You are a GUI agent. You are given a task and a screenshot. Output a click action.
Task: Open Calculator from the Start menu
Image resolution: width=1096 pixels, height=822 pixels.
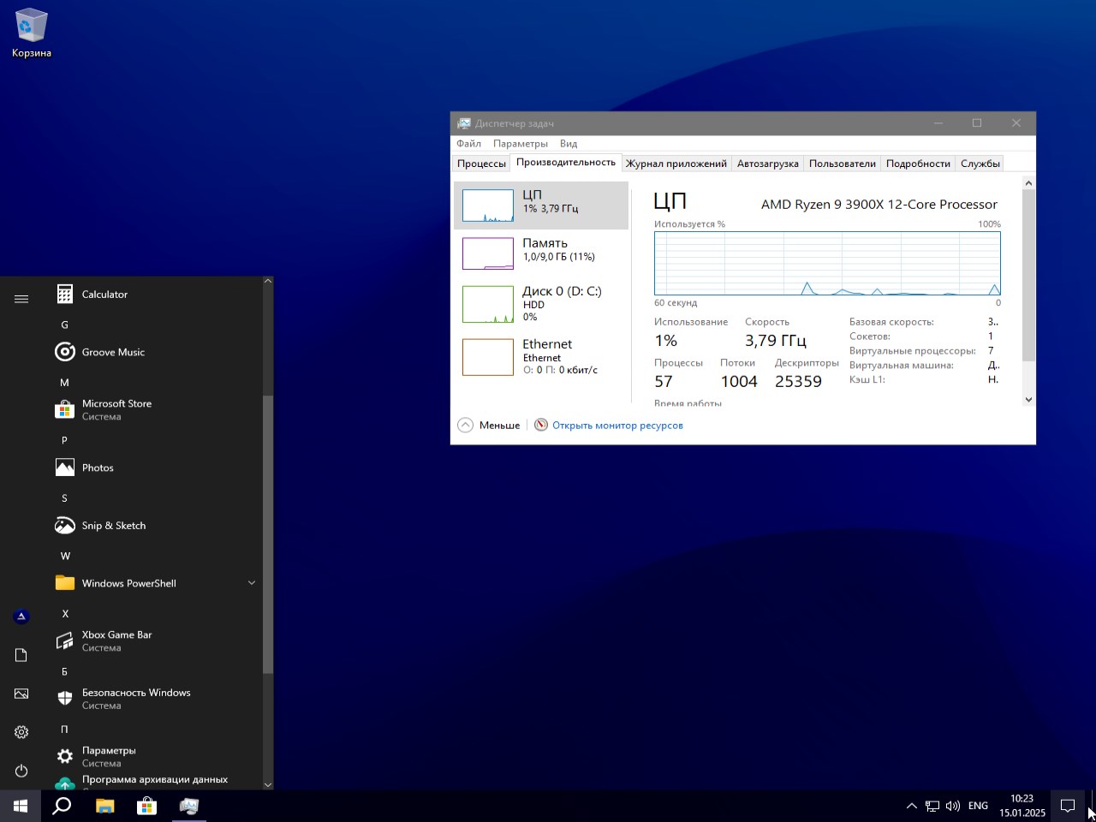coord(104,295)
